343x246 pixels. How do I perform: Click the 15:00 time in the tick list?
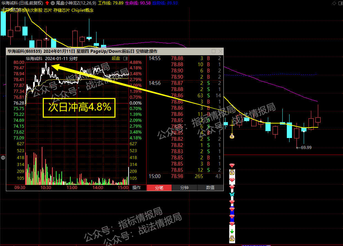155,176
